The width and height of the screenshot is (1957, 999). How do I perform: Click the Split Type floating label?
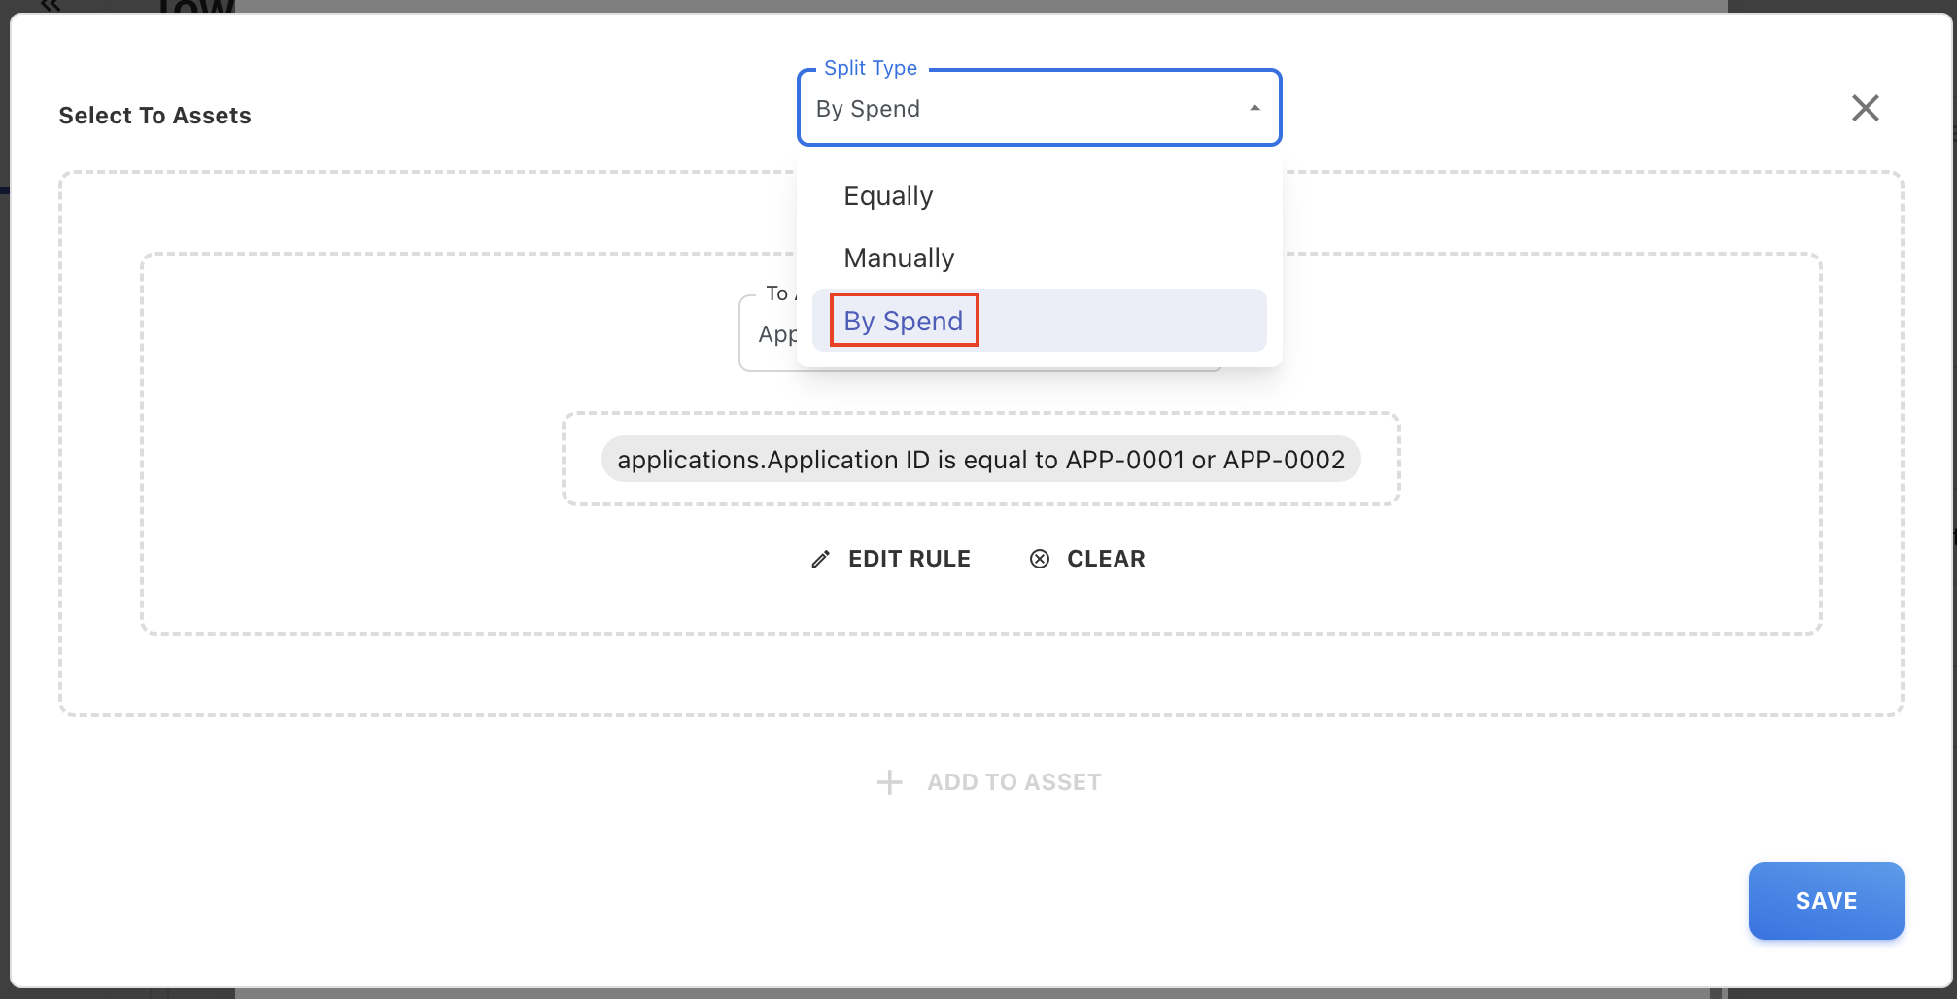point(870,68)
